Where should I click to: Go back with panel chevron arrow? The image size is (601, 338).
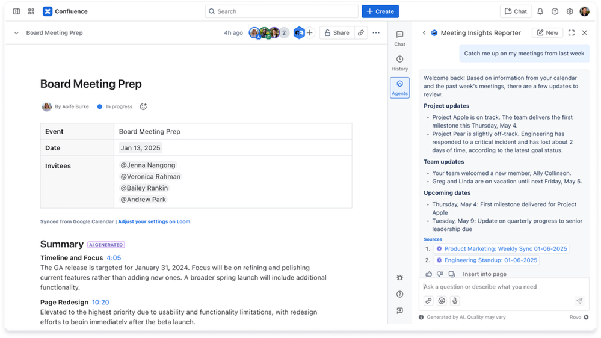pyautogui.click(x=424, y=33)
